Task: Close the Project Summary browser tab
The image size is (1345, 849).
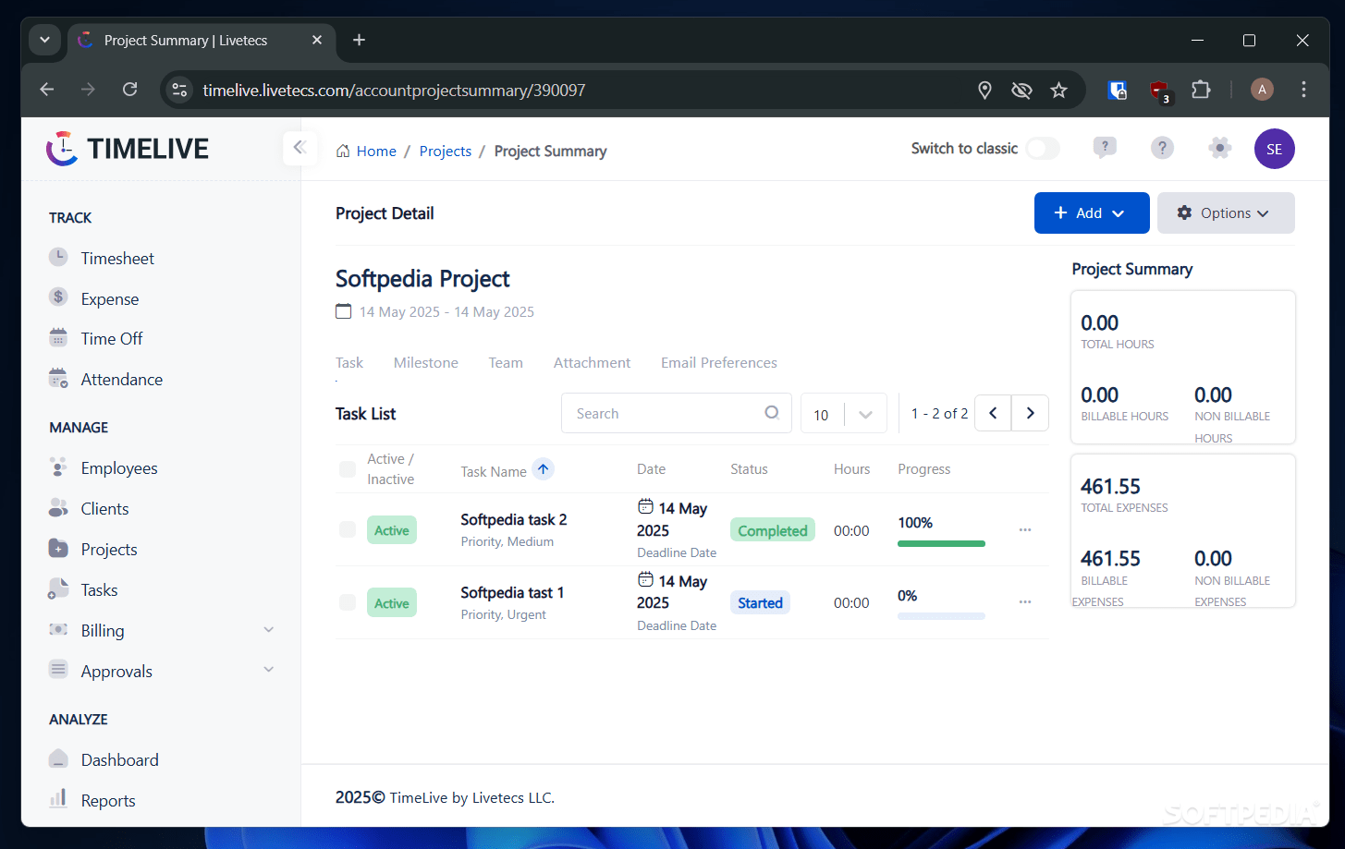Action: (317, 40)
